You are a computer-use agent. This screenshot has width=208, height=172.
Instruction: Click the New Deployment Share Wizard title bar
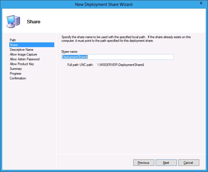pos(104,4)
